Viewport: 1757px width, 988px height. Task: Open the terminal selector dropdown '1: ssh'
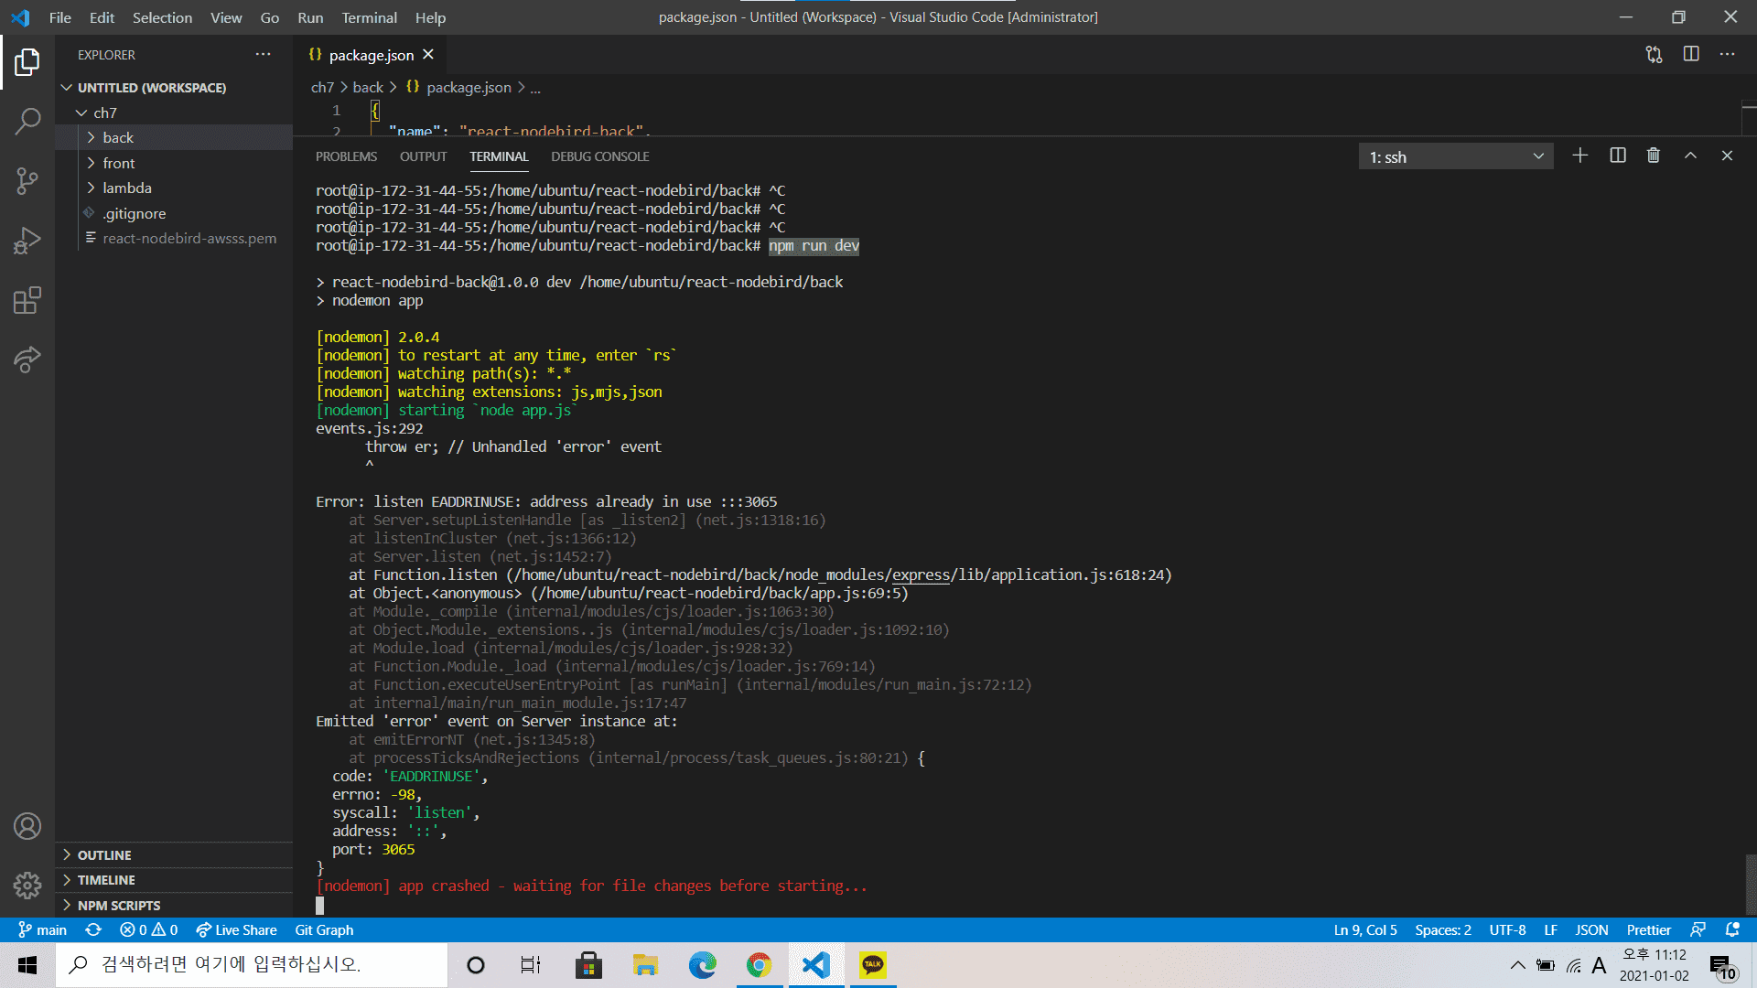click(1455, 156)
